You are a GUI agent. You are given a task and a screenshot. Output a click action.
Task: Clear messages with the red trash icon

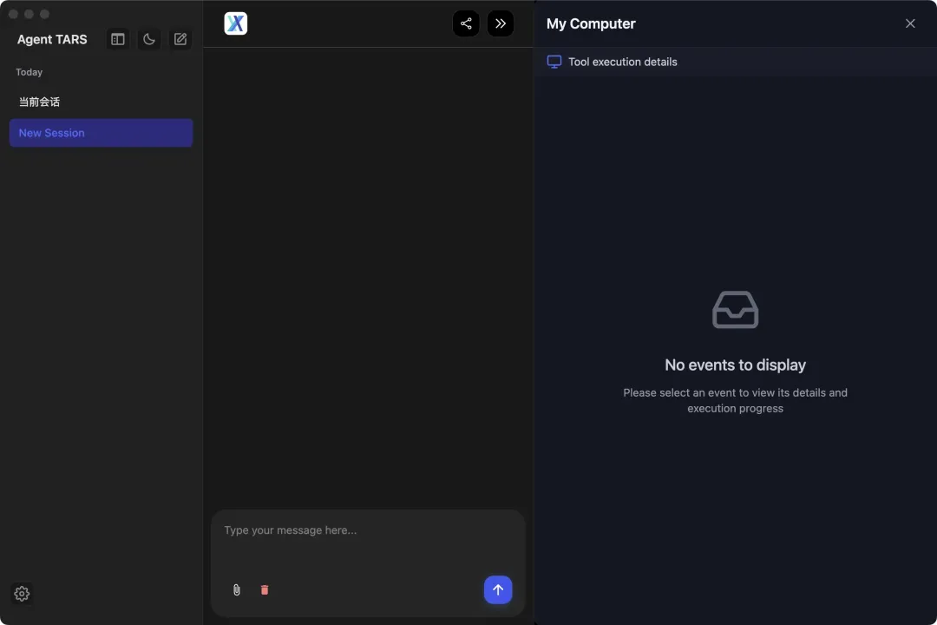[x=265, y=590]
